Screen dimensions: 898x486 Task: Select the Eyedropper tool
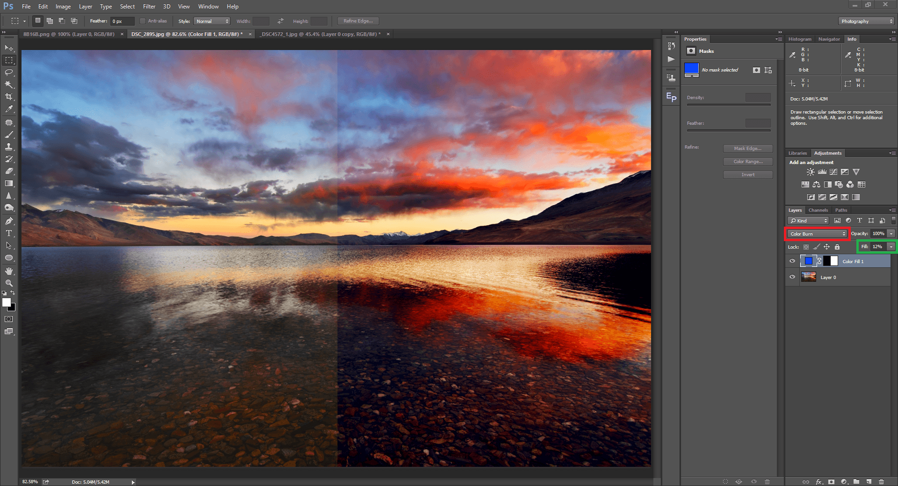click(9, 109)
